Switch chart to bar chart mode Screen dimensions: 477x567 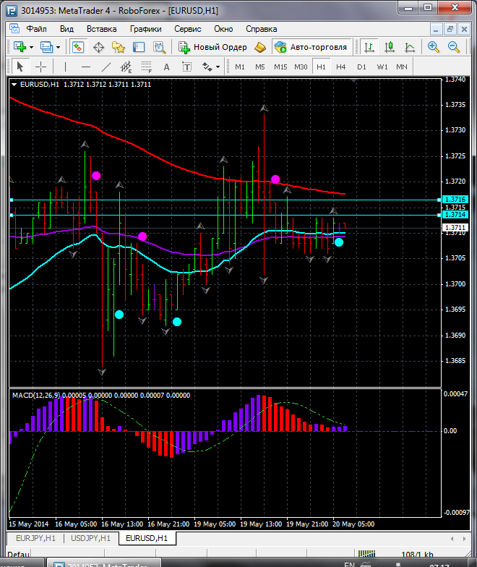tap(369, 47)
